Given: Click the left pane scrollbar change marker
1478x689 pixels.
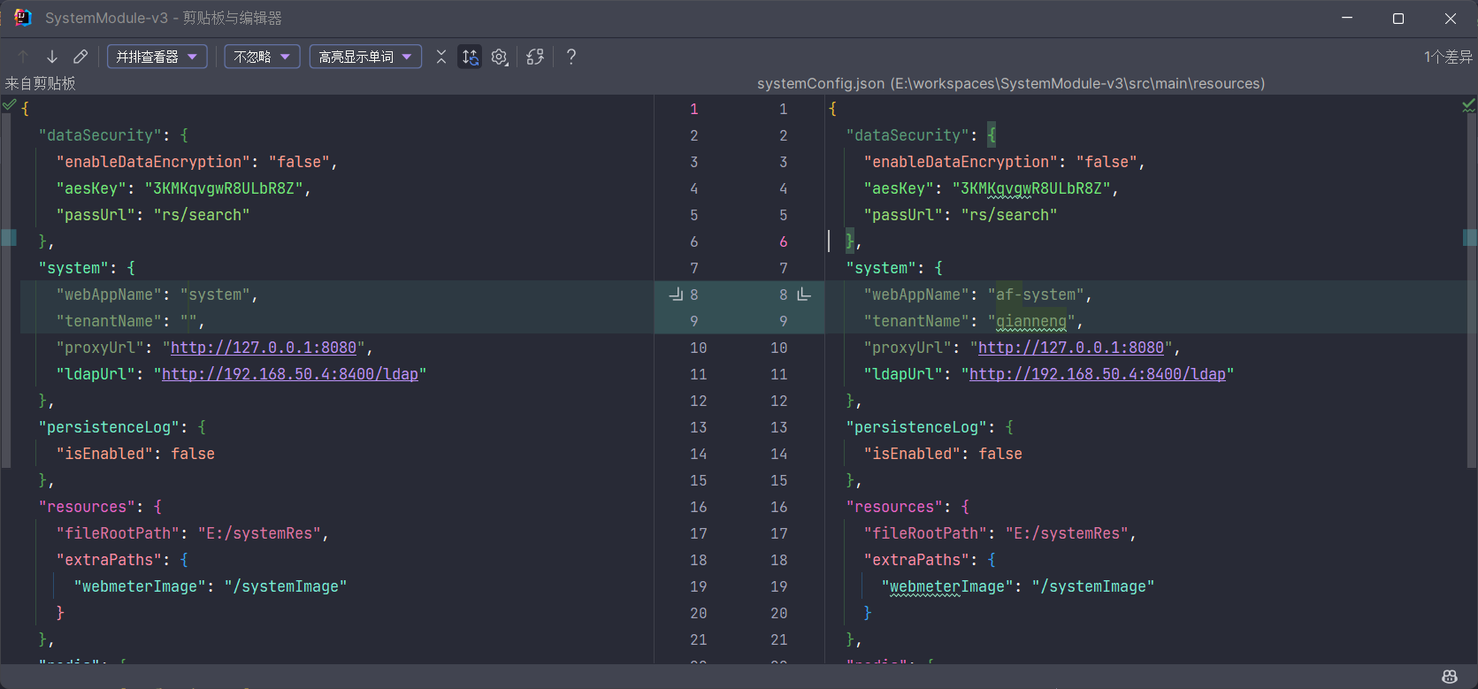Looking at the screenshot, I should tap(9, 237).
